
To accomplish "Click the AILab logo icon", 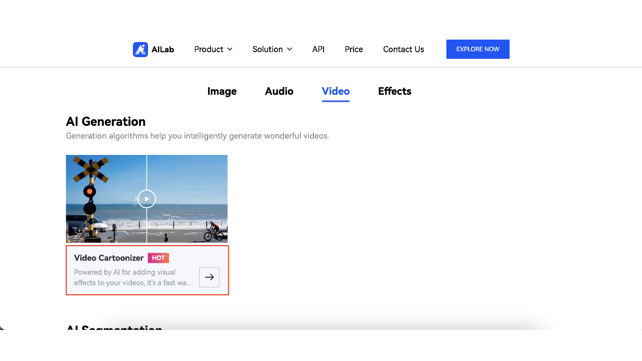I will coord(140,49).
